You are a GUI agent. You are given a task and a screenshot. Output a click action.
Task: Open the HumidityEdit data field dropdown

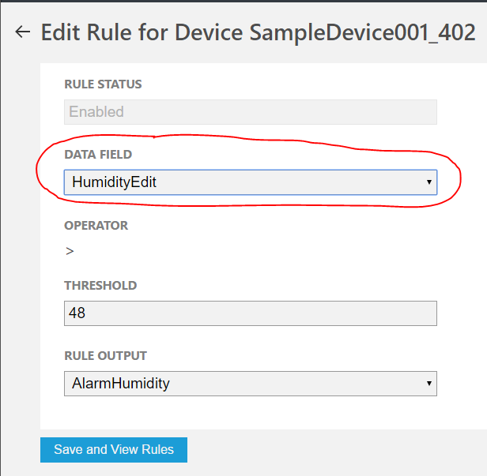[x=250, y=182]
